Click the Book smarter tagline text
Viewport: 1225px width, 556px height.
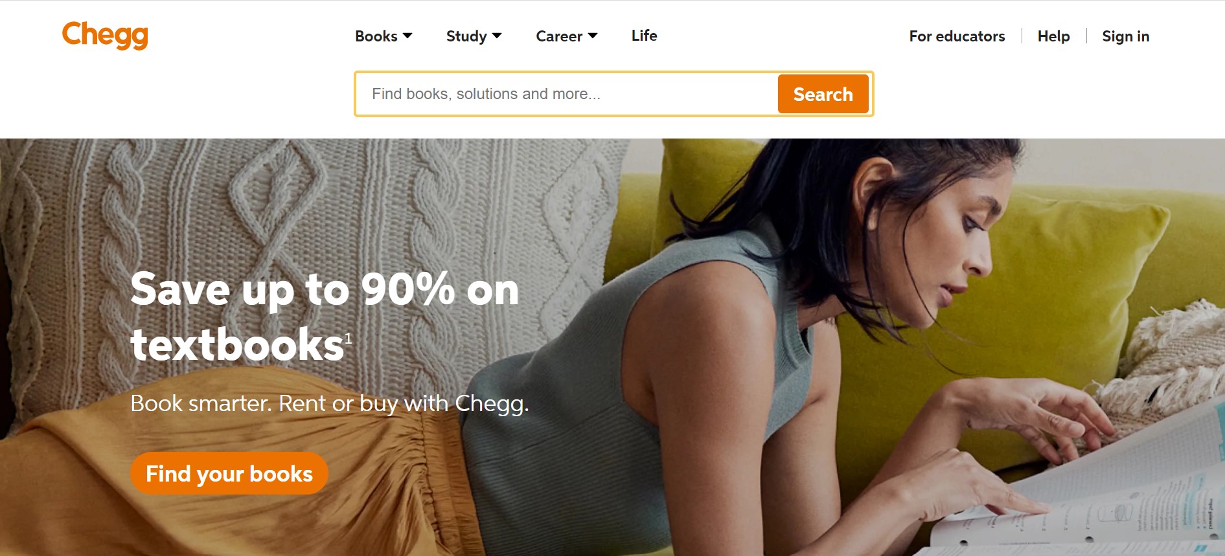pyautogui.click(x=330, y=403)
